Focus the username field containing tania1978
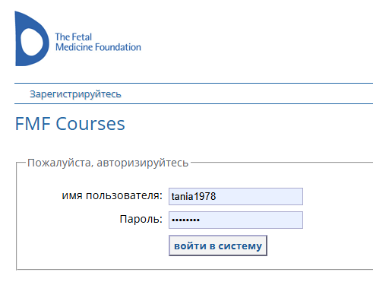 235,196
